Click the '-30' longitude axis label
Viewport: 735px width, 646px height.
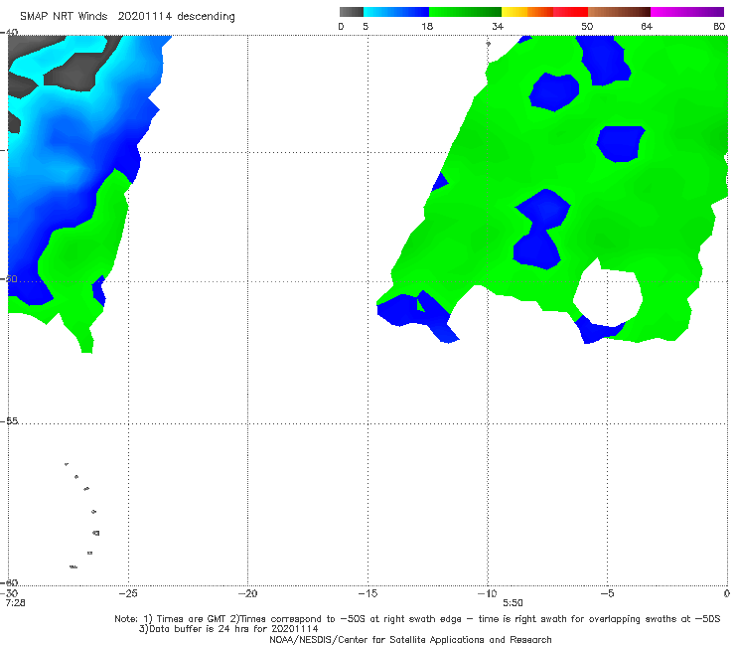point(9,593)
